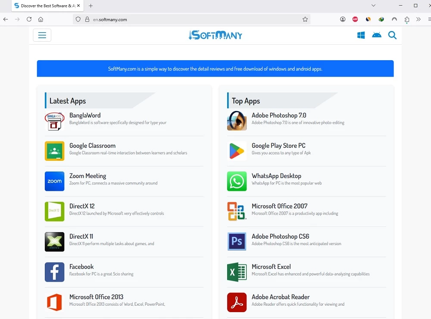
Task: Open the site search magnifier icon
Action: pos(392,35)
